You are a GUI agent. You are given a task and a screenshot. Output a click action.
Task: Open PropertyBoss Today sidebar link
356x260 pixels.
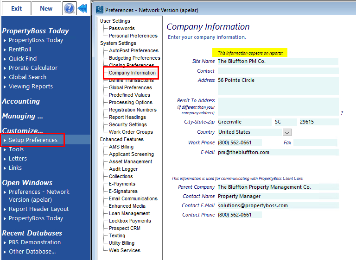tap(36, 40)
